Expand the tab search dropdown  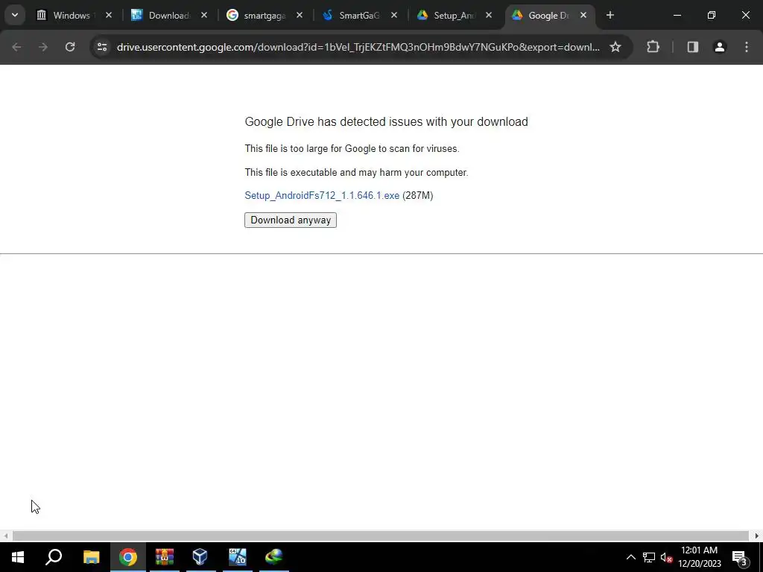click(x=15, y=15)
